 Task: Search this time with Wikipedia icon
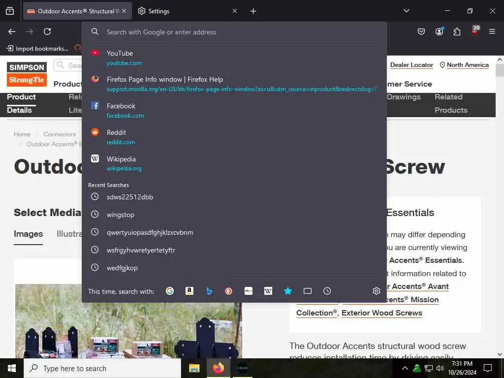pos(268,291)
